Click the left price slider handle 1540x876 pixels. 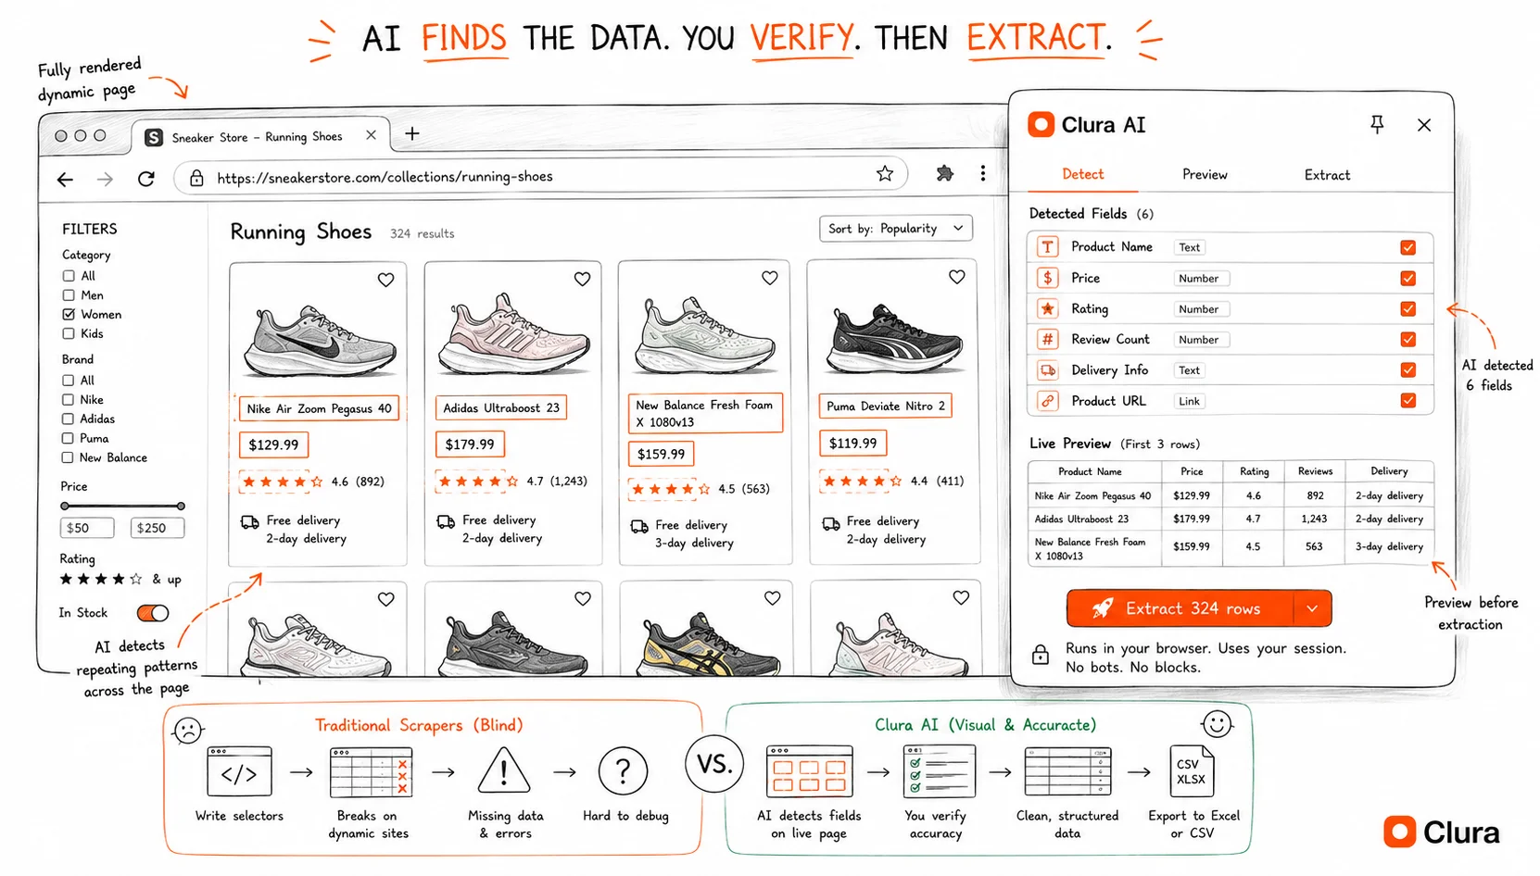(x=65, y=506)
